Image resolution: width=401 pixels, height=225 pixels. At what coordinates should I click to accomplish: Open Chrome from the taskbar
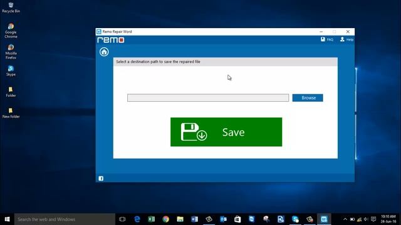pyautogui.click(x=165, y=219)
